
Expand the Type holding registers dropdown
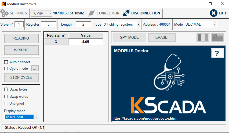point(139,25)
